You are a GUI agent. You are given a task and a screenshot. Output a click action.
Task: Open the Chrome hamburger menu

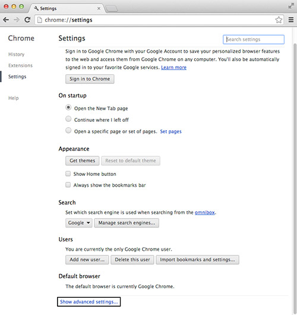pos(291,20)
